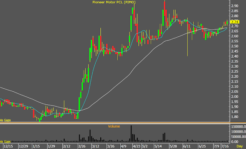246x149 pixels.
Task: Select the 2/12 date marker
Action: [66, 146]
